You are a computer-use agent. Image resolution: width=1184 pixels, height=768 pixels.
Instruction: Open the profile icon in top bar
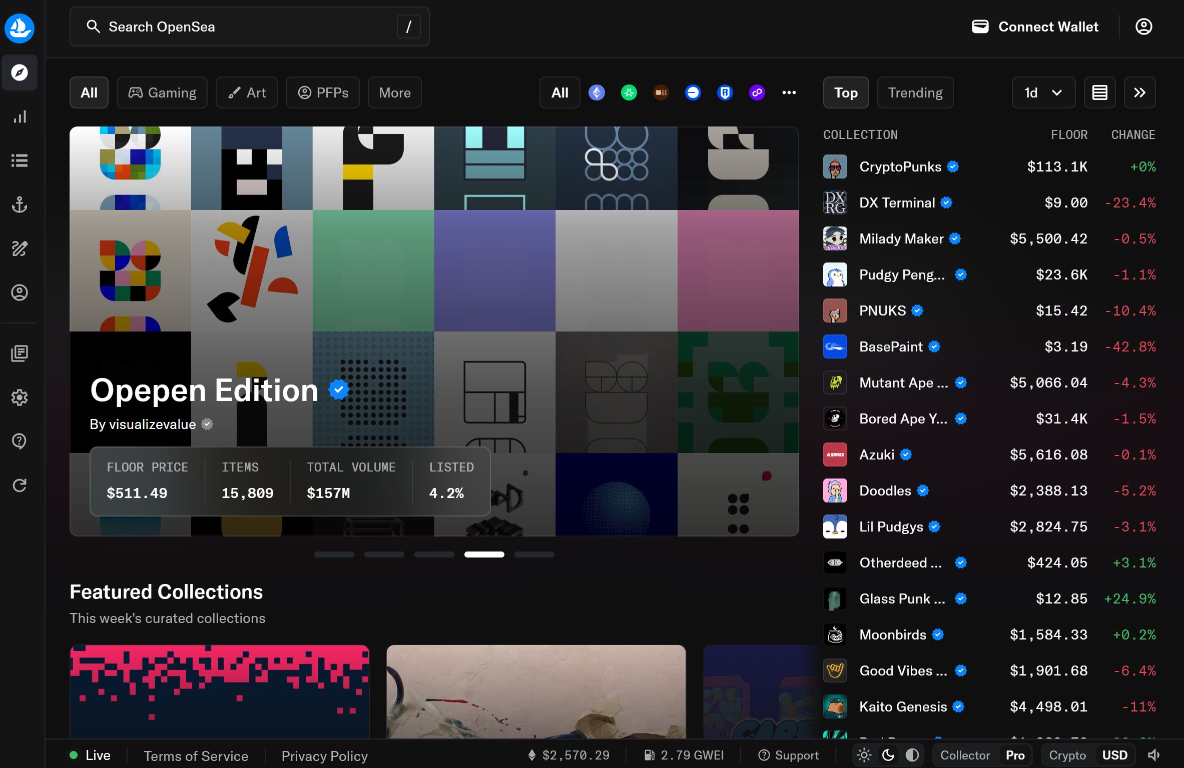[1143, 26]
